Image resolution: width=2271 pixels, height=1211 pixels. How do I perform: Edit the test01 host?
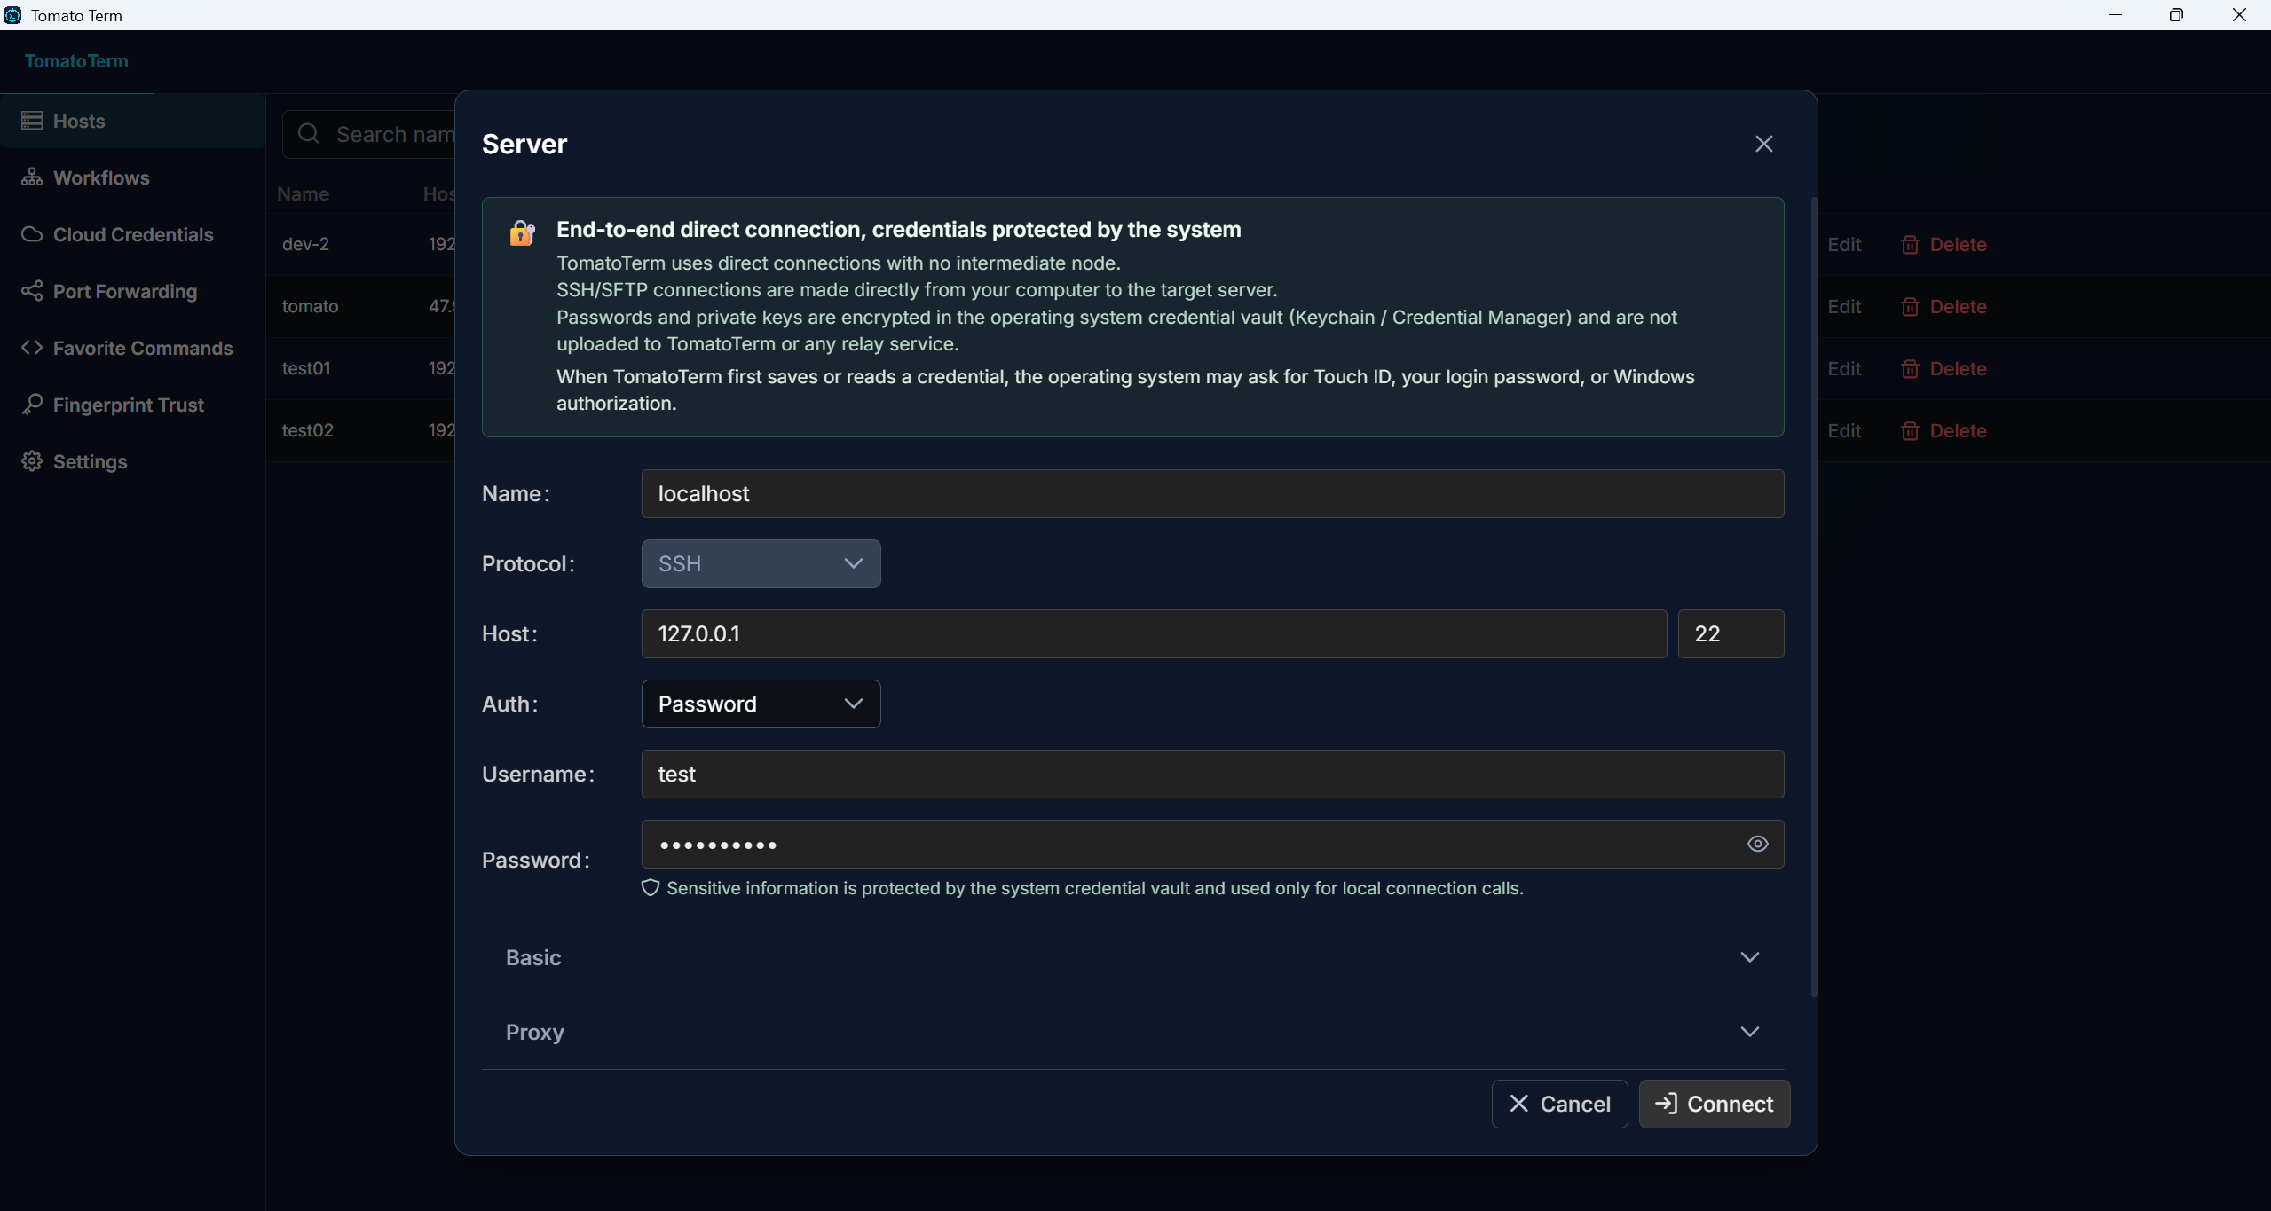click(1844, 368)
